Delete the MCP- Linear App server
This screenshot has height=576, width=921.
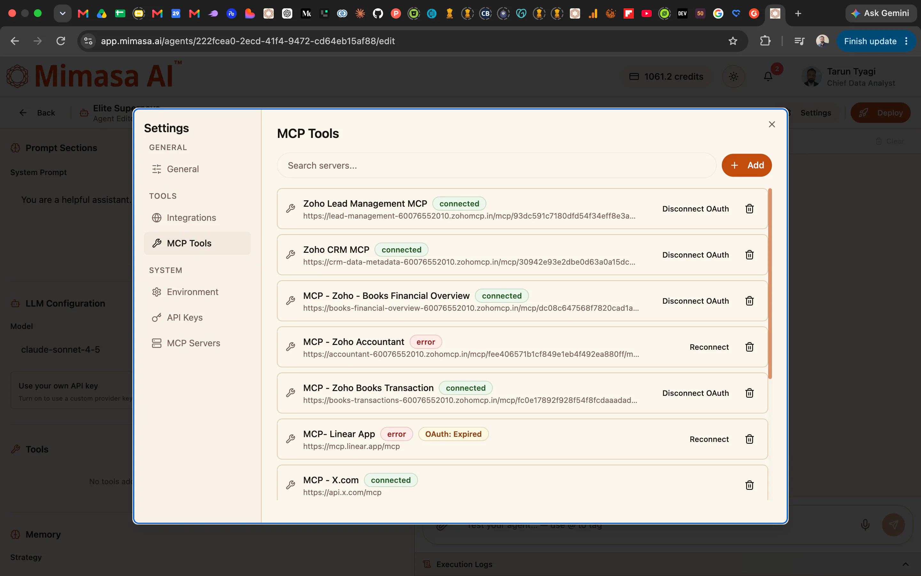pos(749,439)
